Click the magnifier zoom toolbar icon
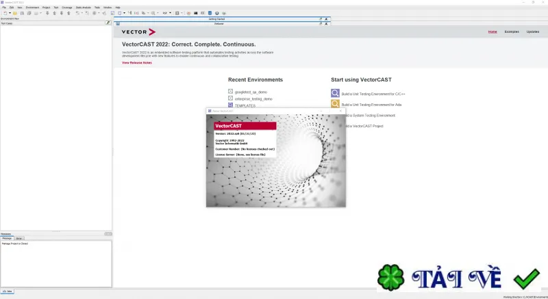The height and width of the screenshot is (299, 548). pyautogui.click(x=153, y=13)
